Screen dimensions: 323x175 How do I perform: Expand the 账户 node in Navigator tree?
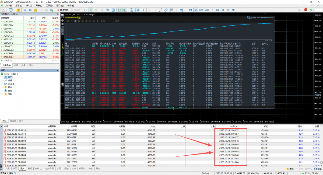[x=2, y=77]
